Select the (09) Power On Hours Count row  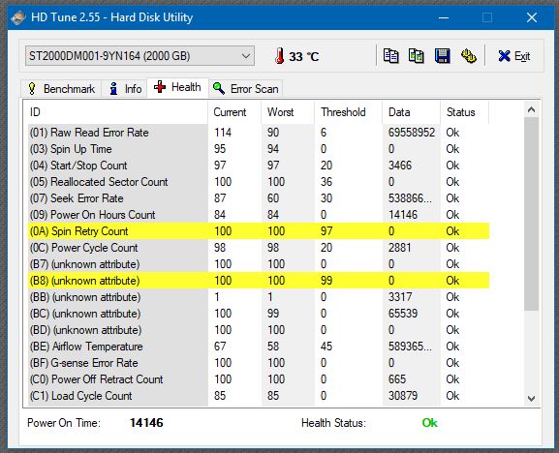259,215
